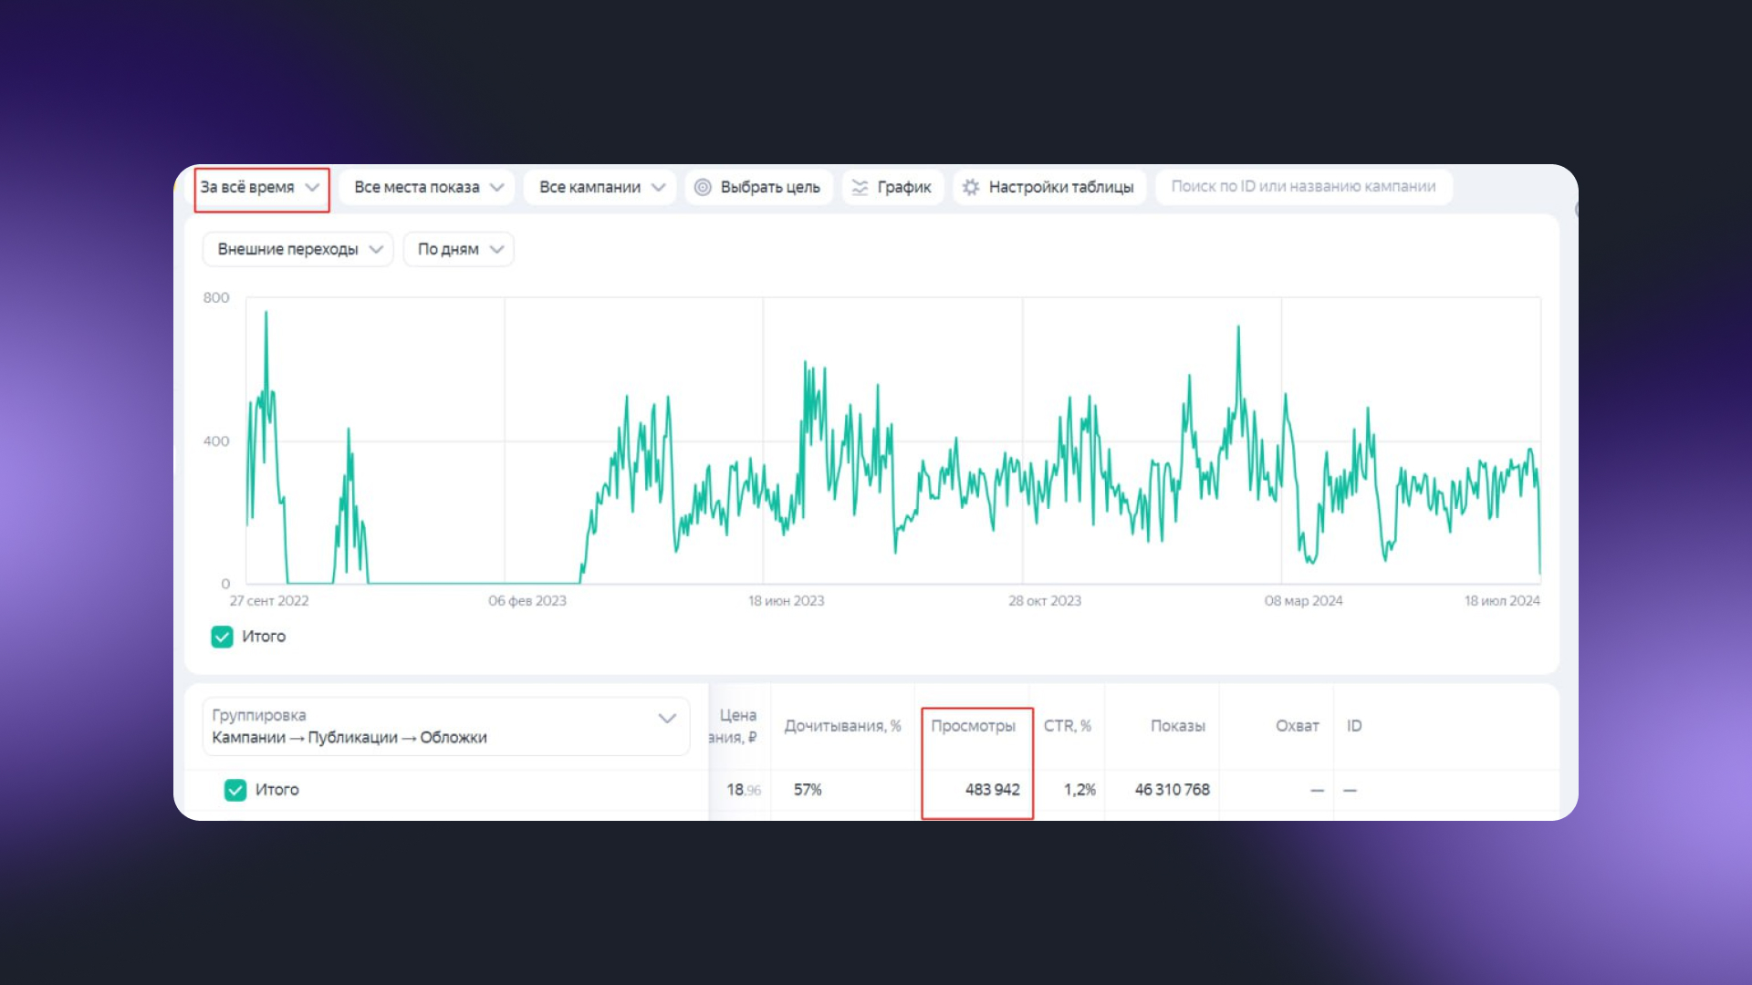Click the 'ID' column header
Viewport: 1752px width, 985px height.
click(1354, 727)
